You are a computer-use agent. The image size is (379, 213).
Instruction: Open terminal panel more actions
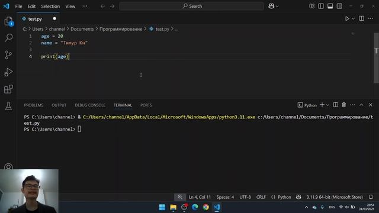pos(352,105)
